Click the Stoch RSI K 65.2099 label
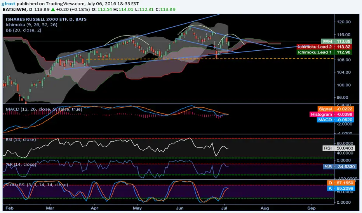This screenshot has height=213, width=362. coord(341,188)
